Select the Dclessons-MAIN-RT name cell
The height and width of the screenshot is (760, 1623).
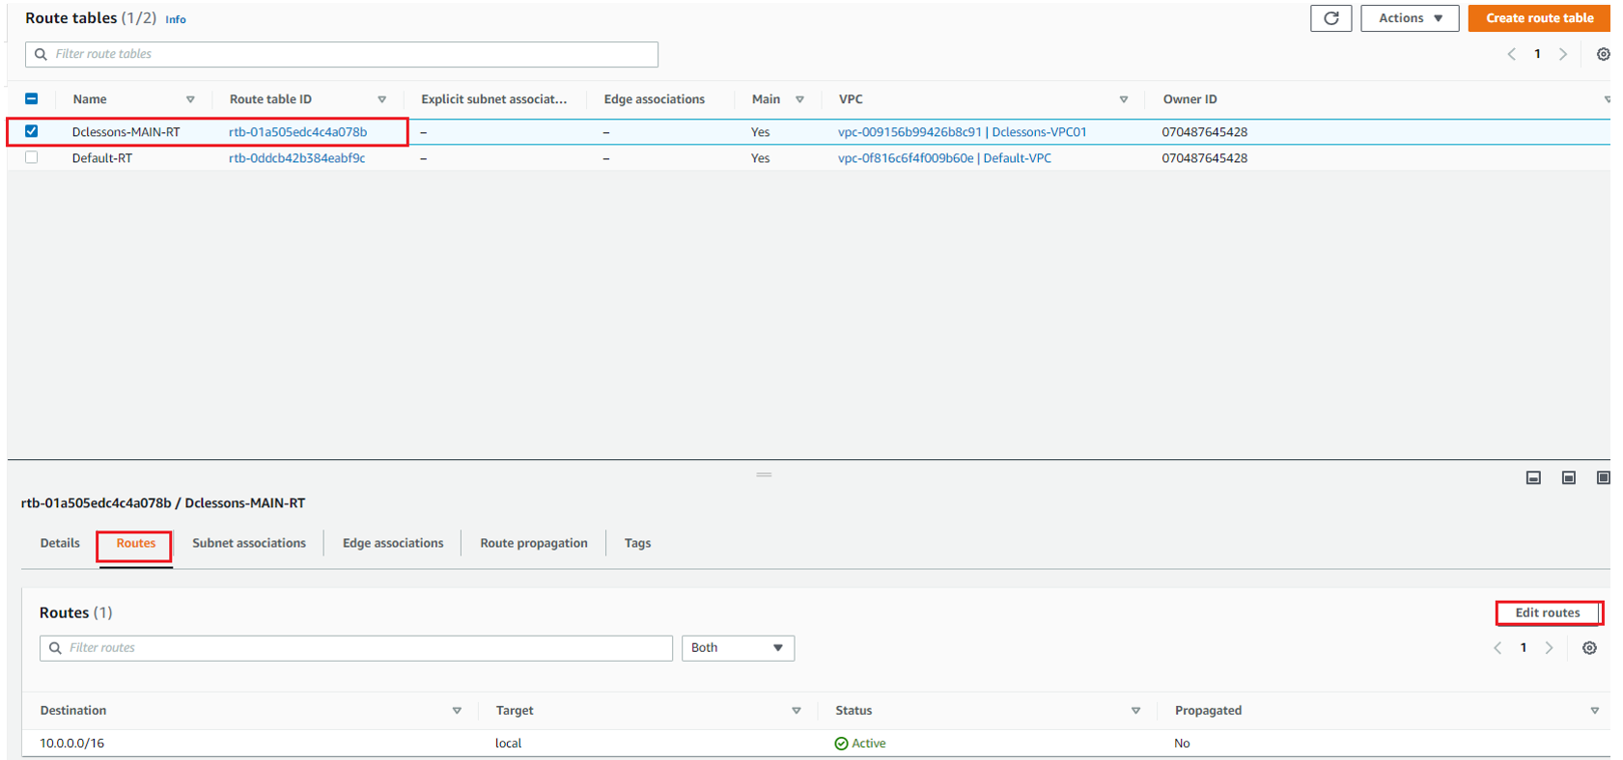126,132
